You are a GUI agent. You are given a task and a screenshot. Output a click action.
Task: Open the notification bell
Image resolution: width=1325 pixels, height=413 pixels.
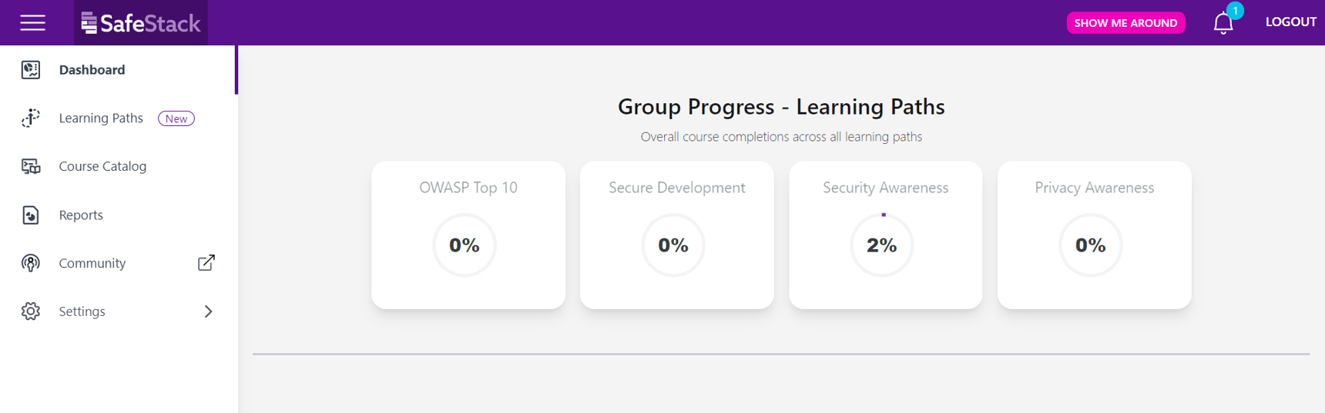click(x=1223, y=23)
